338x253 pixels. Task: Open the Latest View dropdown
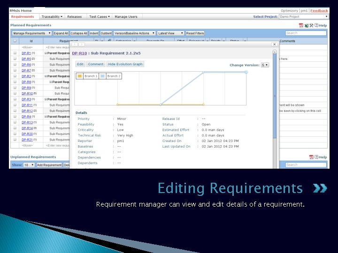click(x=170, y=33)
